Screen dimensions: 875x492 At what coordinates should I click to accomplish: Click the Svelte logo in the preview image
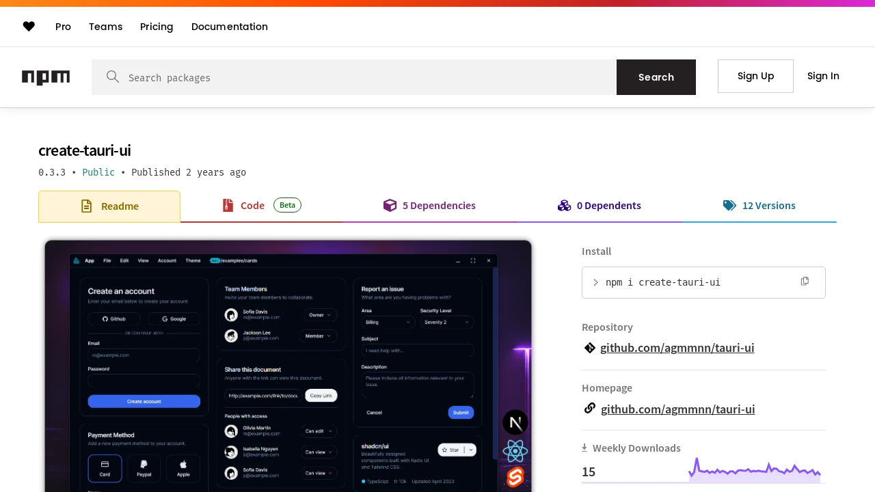(515, 477)
